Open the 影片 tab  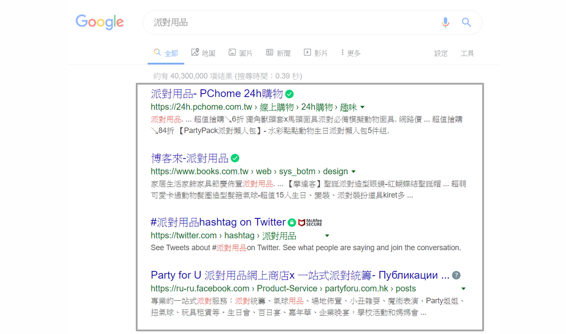pos(316,53)
